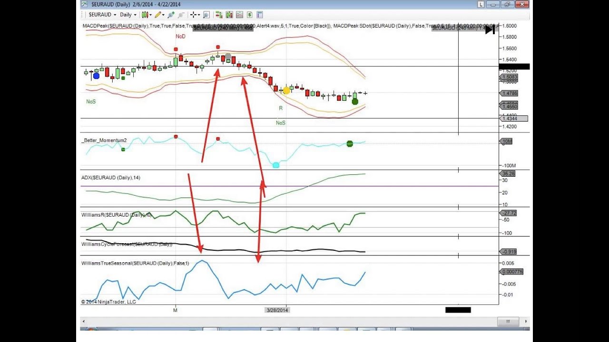
Task: Click the cyan dot on momentum line
Action: [276, 165]
